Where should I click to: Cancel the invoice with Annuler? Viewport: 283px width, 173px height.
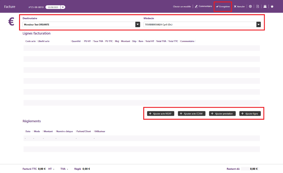pos(239,7)
